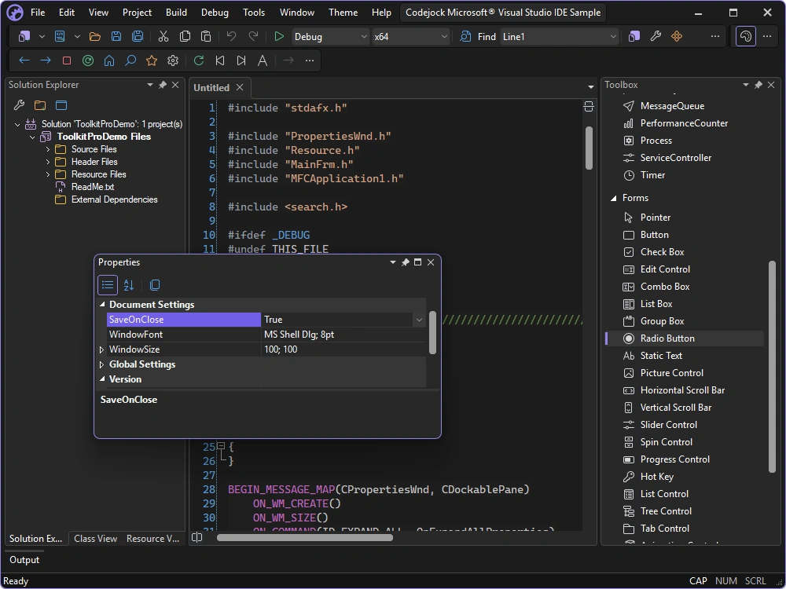Click the Undo arrow icon
The height and width of the screenshot is (589, 786).
coord(231,37)
